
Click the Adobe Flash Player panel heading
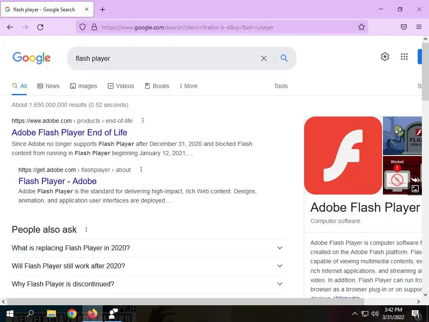pos(365,208)
